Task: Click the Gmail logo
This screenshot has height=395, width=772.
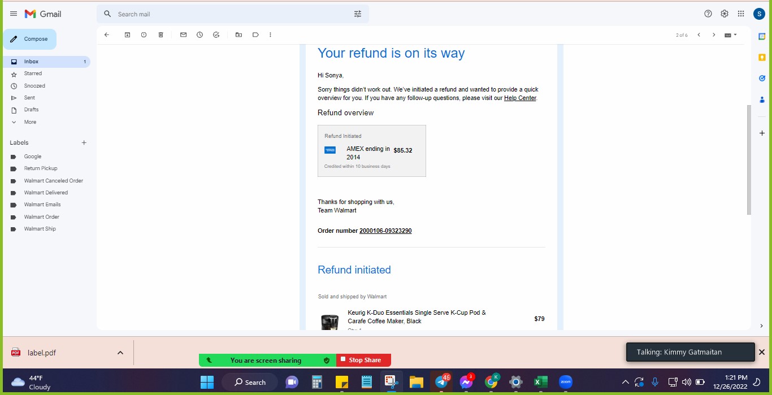Action: tap(43, 14)
